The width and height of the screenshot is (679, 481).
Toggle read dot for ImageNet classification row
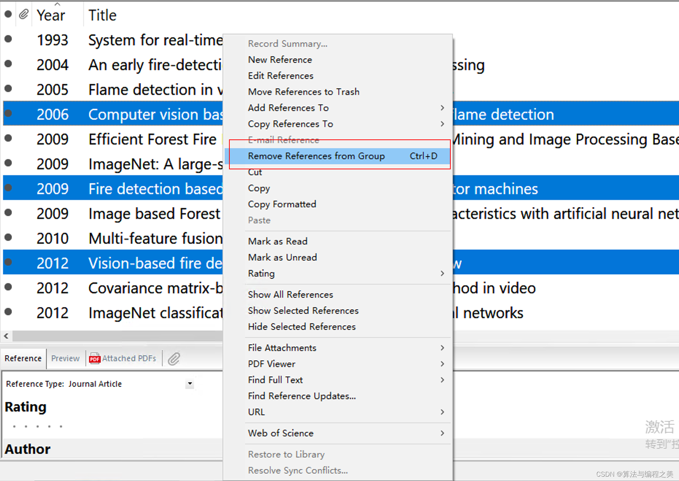point(8,312)
